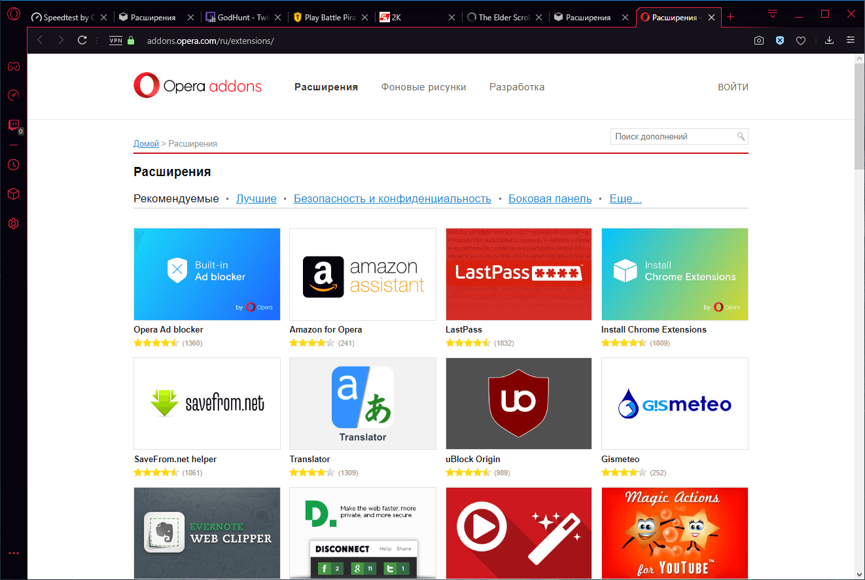Click the magnifier icon in add-on search
The image size is (865, 580).
741,137
